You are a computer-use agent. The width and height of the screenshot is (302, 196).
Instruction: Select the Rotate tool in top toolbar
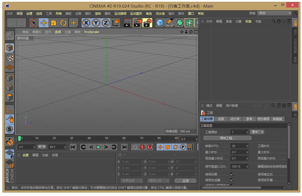(63, 23)
